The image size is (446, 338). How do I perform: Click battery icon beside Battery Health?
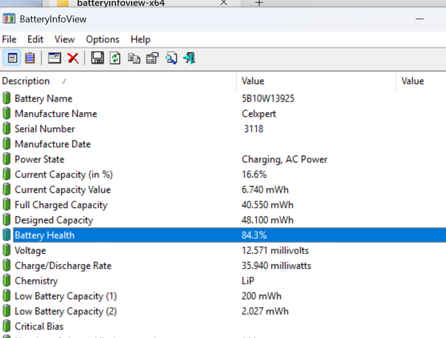[x=6, y=235]
